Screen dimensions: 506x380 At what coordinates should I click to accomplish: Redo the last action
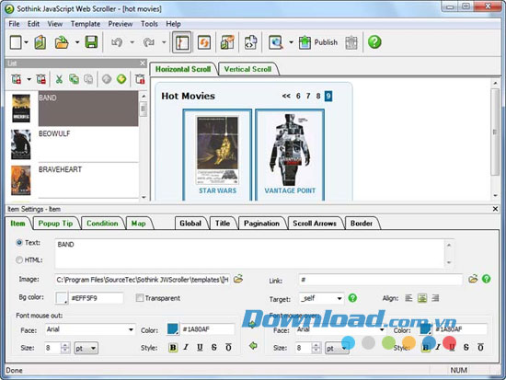[x=148, y=42]
